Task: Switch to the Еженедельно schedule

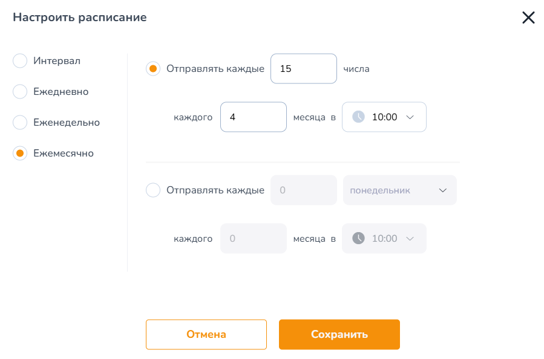Action: (x=20, y=122)
